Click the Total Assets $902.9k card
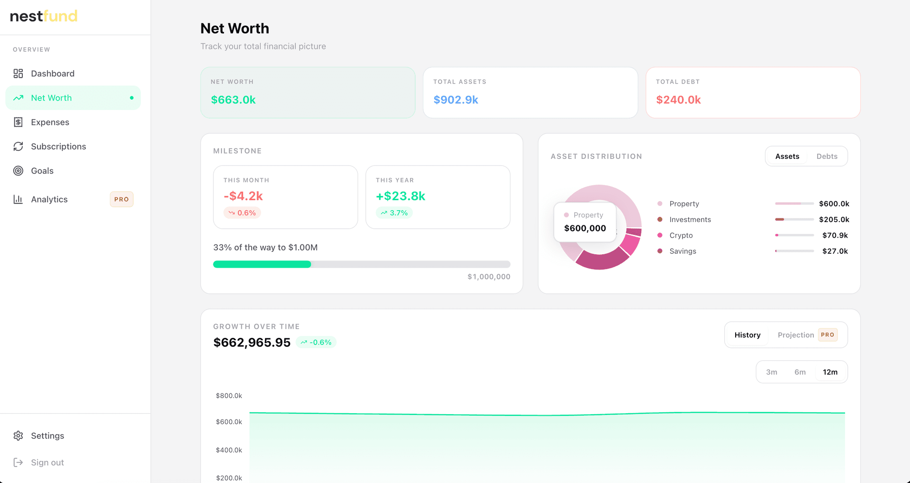 pos(530,93)
